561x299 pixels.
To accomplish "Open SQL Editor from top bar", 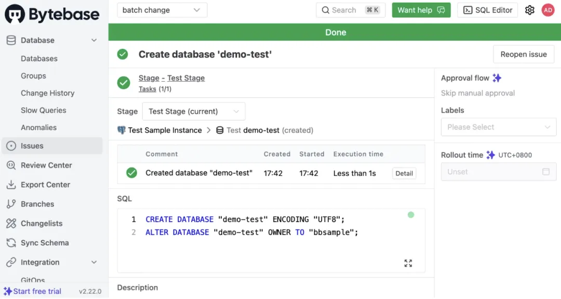I will click(487, 10).
